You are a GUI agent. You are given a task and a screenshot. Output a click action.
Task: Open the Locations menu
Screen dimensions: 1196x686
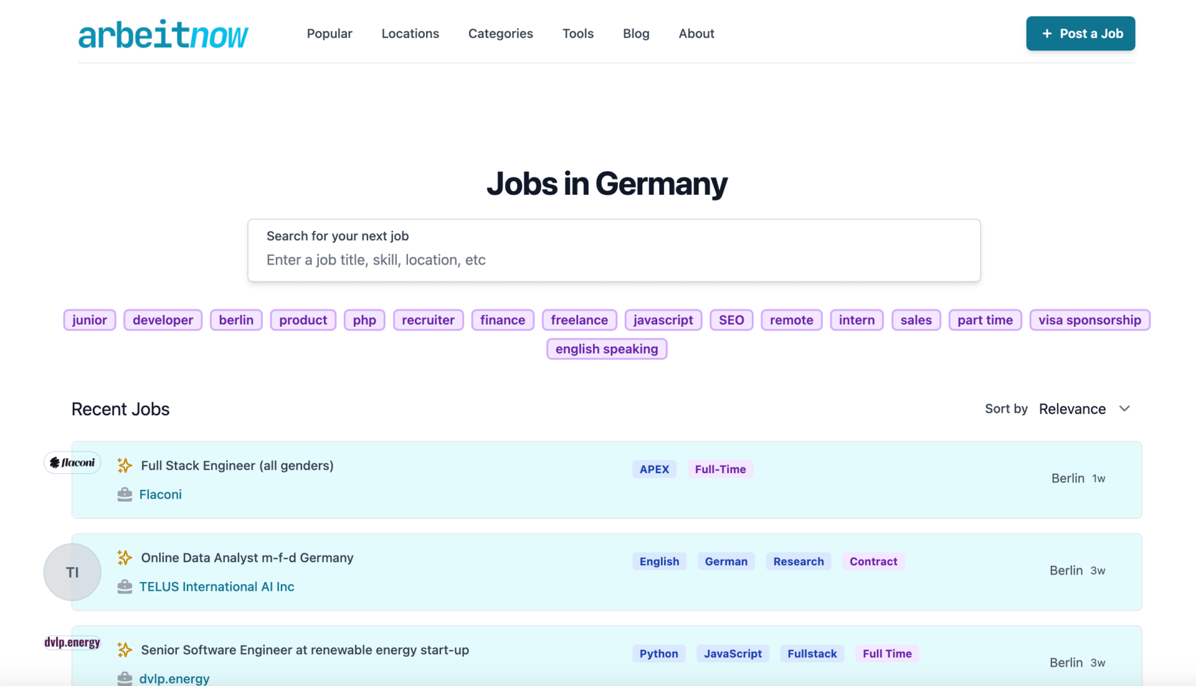click(x=410, y=34)
